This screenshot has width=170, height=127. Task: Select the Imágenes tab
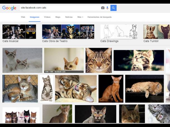pos(35,17)
